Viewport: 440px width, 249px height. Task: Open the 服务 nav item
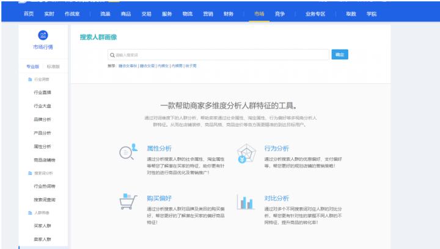coord(167,14)
